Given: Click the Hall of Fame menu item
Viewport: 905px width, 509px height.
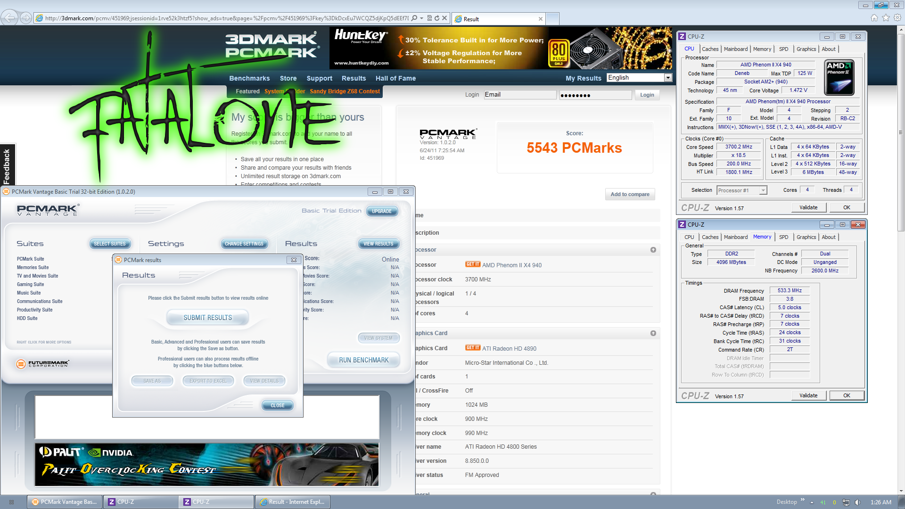Looking at the screenshot, I should tap(395, 78).
